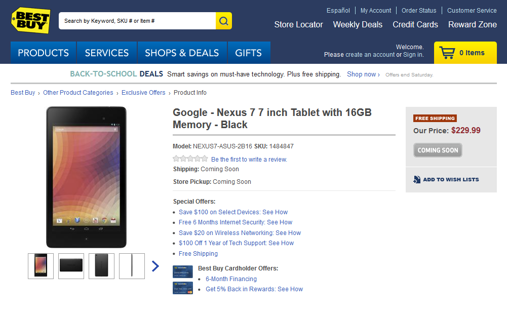Viewport: 507px width, 312px height.
Task: Click the yellow search magnifier button
Action: coord(224,21)
